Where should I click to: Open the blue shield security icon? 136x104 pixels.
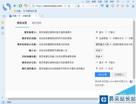coord(102,6)
